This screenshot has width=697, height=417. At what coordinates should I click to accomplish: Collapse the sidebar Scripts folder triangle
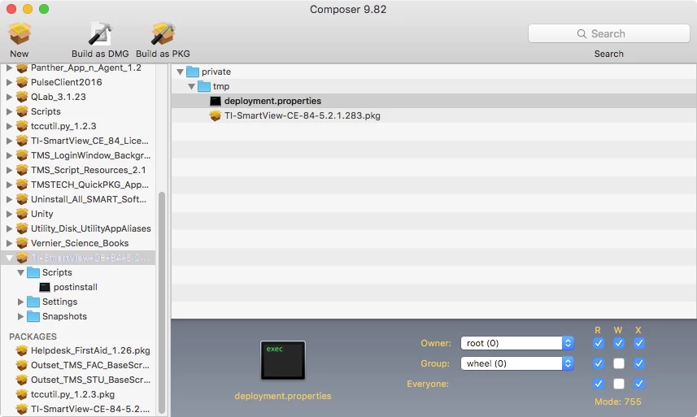(x=20, y=272)
